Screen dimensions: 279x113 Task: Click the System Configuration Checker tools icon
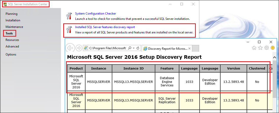click(x=69, y=16)
